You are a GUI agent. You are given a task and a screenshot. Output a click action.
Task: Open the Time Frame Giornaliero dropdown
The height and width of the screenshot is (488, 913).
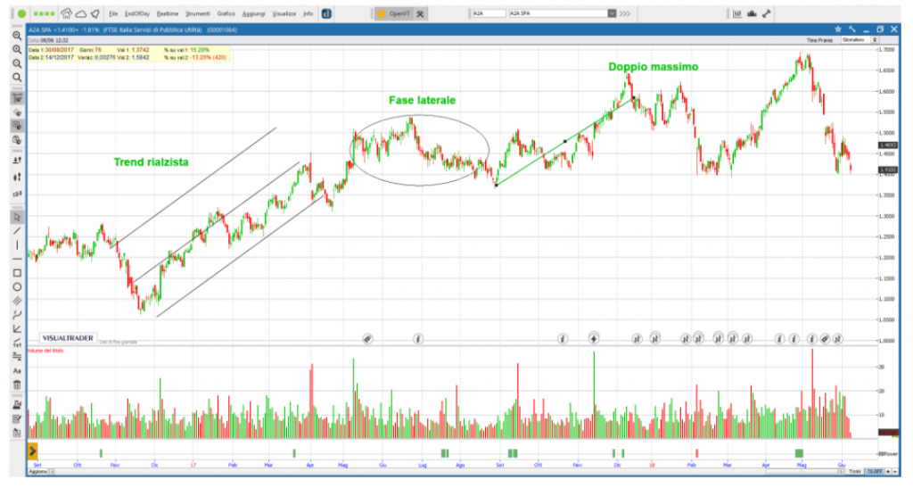coord(859,40)
